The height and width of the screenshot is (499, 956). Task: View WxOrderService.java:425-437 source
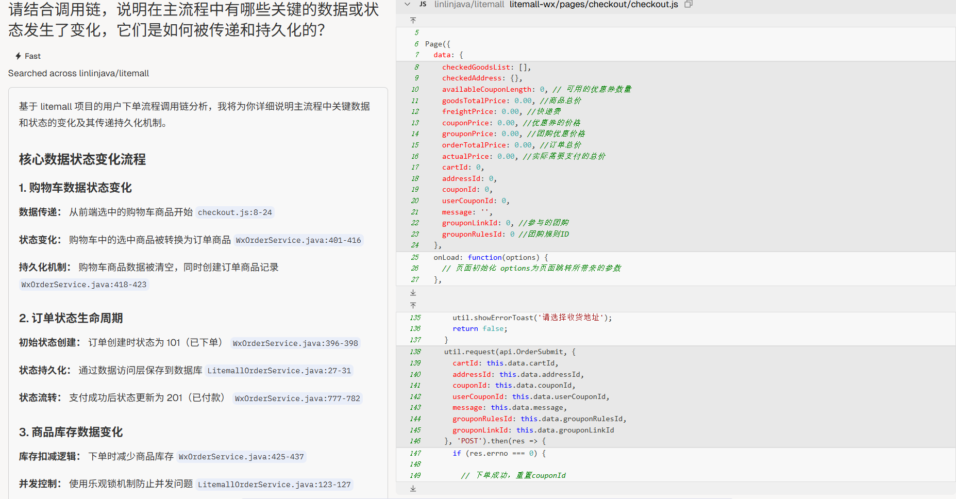241,457
